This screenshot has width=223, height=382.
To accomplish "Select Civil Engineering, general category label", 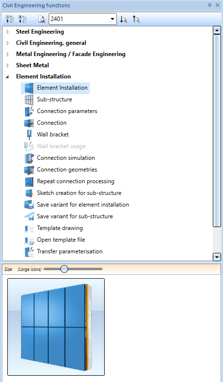I will click(51, 43).
